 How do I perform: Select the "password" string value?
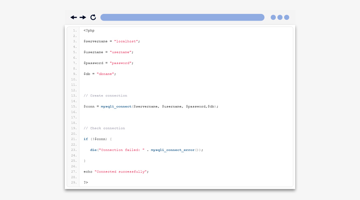point(121,63)
